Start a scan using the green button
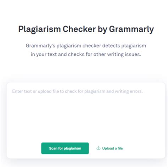This screenshot has width=168, height=168. pos(65,148)
